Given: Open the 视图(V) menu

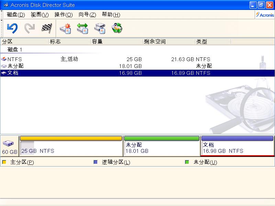Looking at the screenshot, I should [40, 14].
